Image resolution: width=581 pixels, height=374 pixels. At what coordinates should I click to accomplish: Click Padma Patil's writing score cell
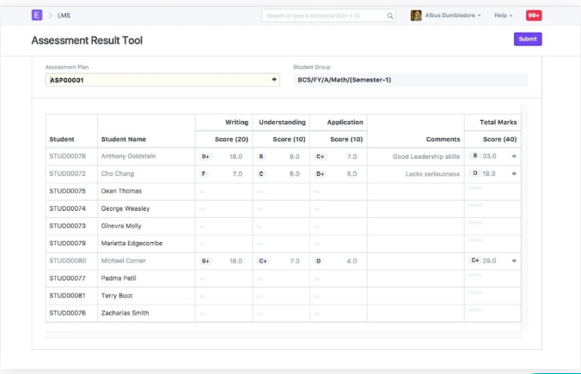(223, 278)
